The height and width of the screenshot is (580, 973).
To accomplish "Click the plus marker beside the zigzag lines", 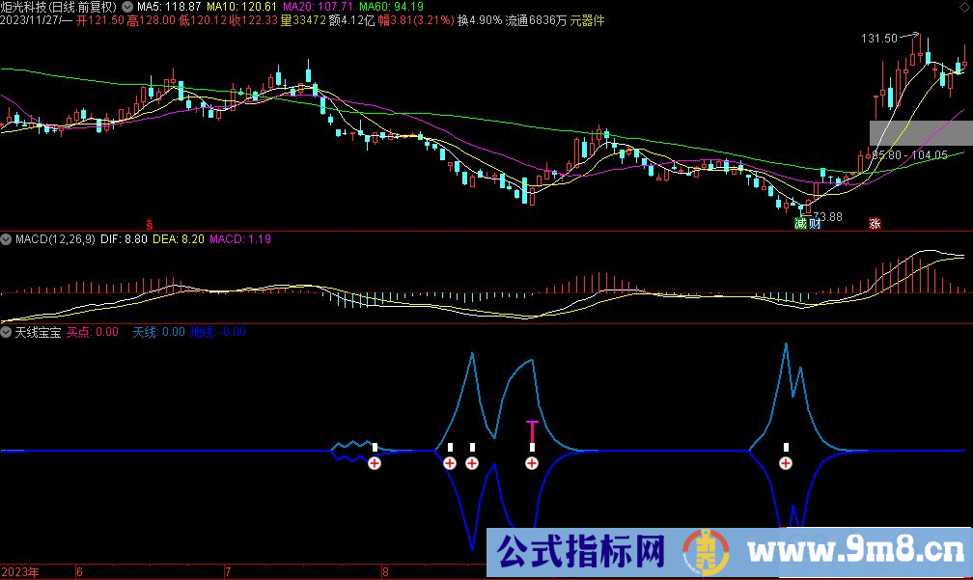I will [375, 463].
